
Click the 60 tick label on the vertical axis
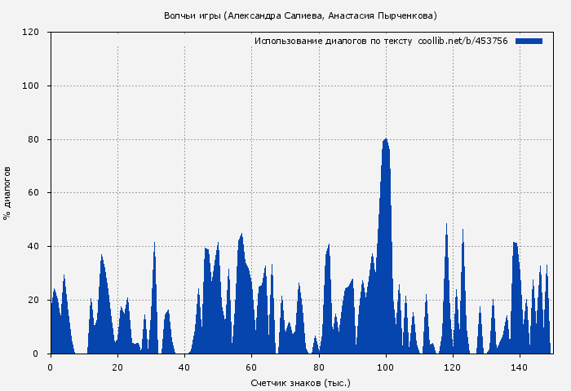pyautogui.click(x=33, y=193)
